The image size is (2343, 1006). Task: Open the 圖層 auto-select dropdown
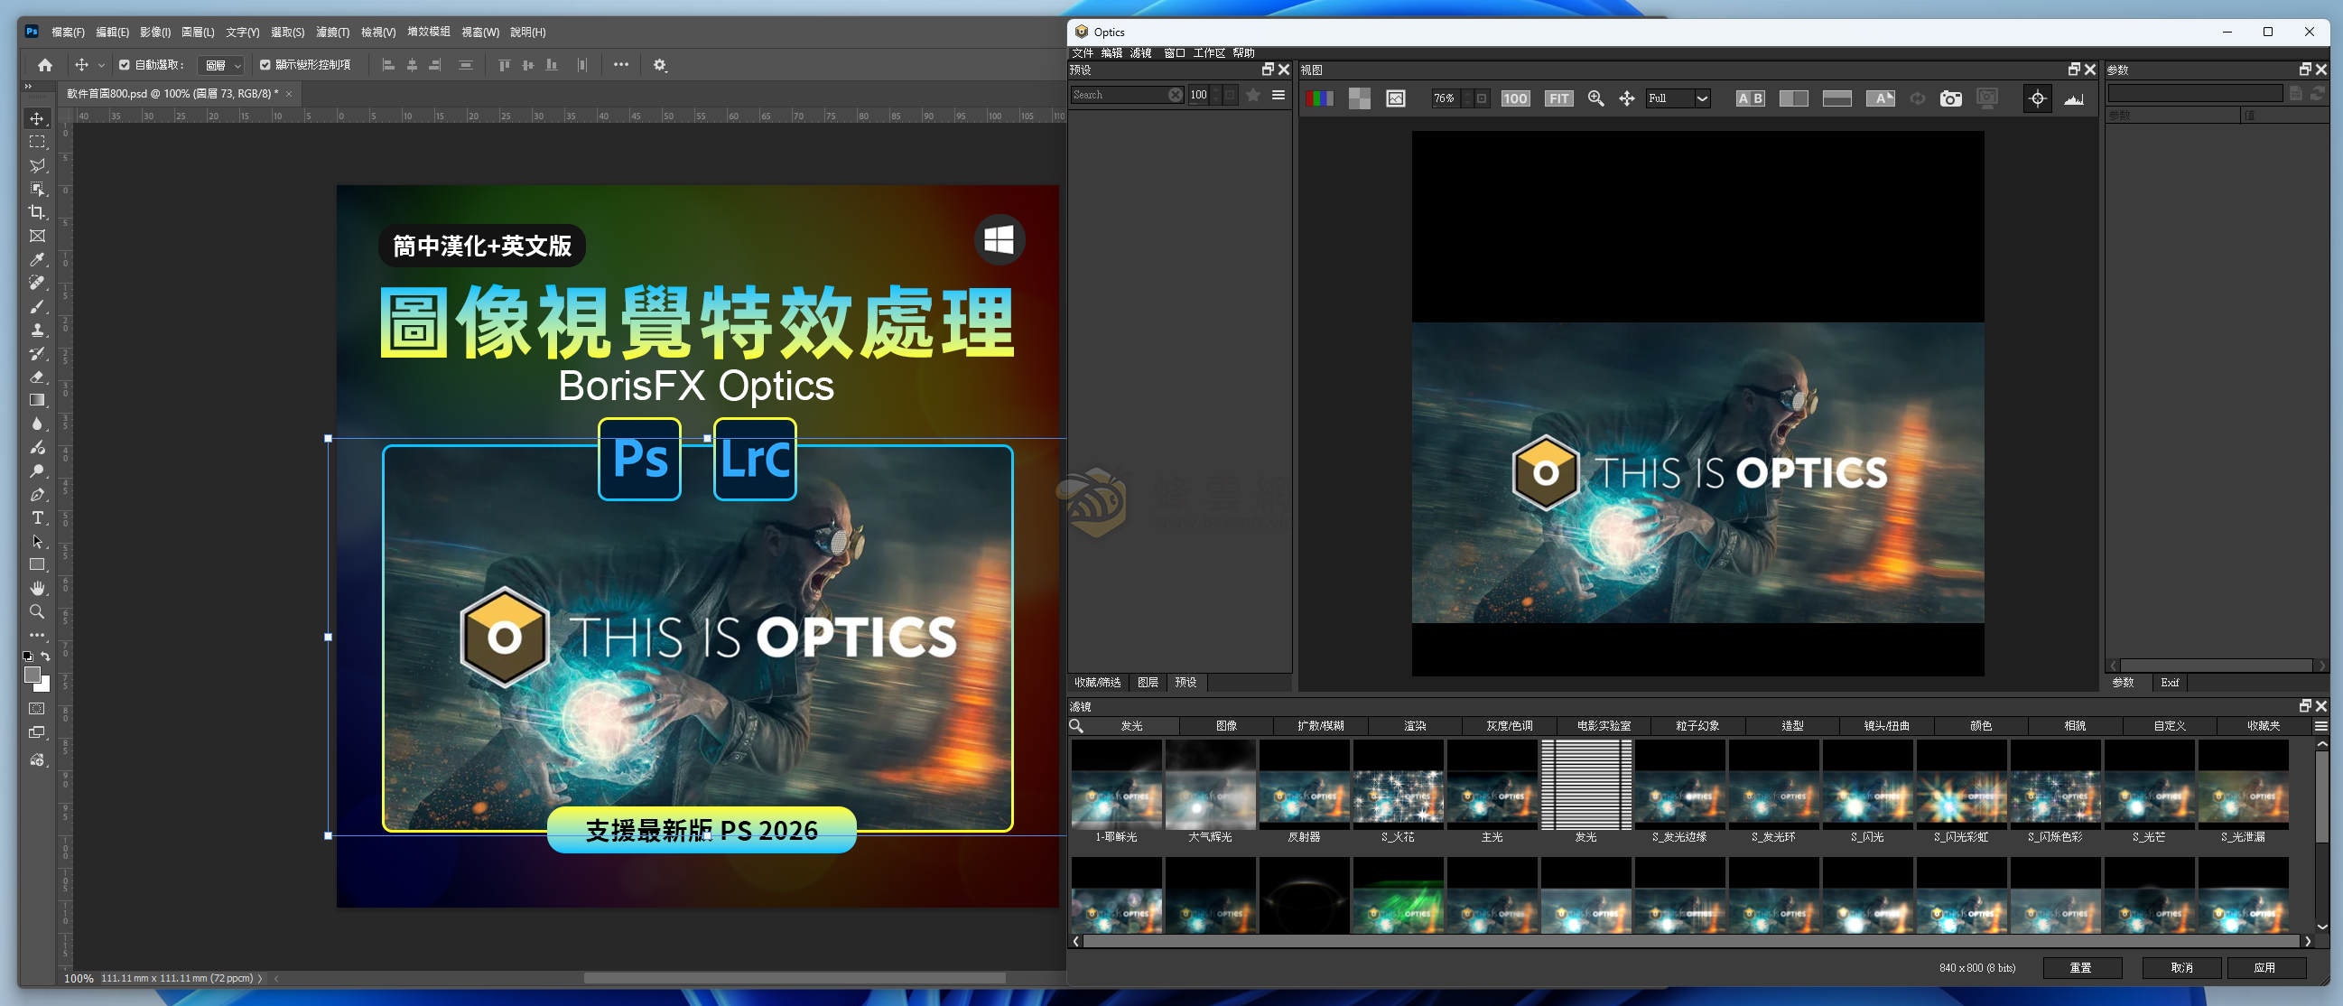click(223, 66)
